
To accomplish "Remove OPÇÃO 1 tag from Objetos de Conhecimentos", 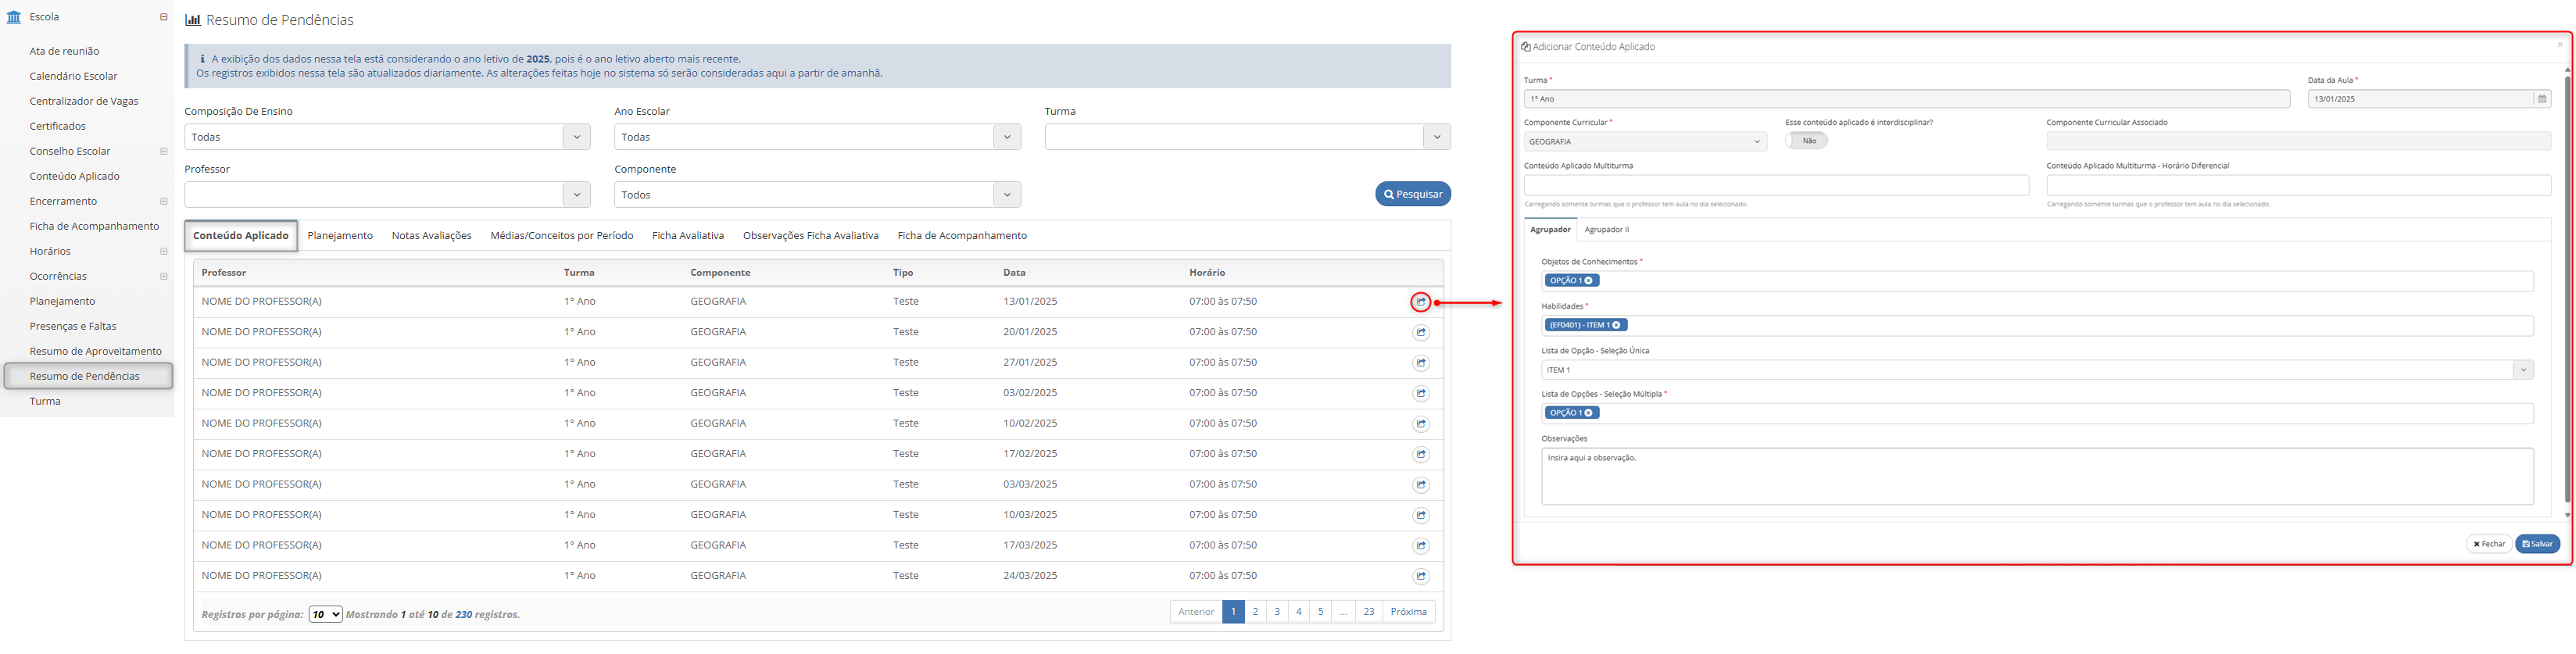I will pos(1588,281).
